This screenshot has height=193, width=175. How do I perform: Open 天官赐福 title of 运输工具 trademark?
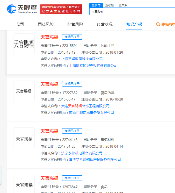click(49, 37)
